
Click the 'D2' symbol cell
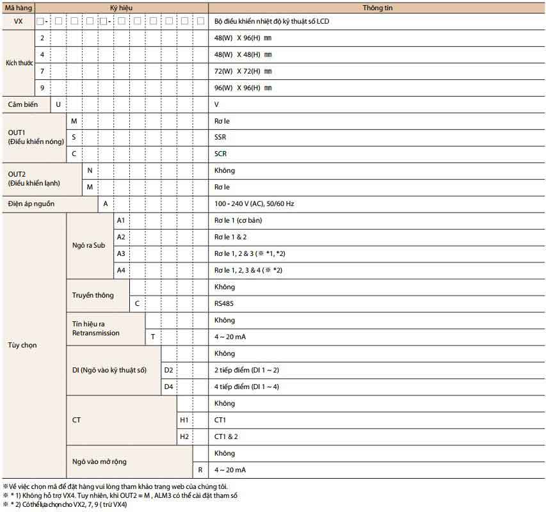point(168,370)
